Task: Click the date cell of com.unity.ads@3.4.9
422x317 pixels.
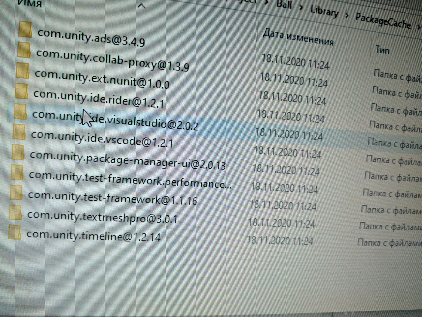Action: point(295,62)
